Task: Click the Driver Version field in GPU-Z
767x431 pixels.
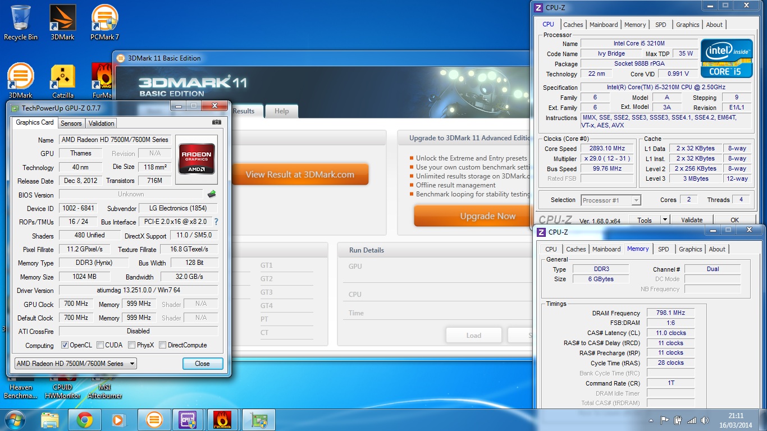Action: [138, 290]
